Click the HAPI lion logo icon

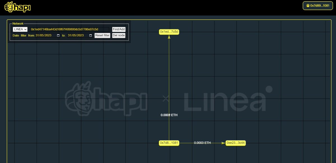click(x=10, y=7)
